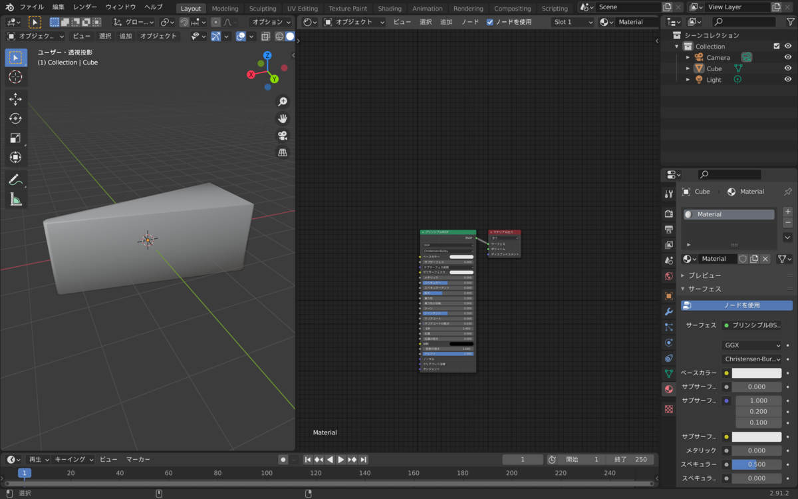Image resolution: width=798 pixels, height=499 pixels.
Task: Toggle X-ray mode in viewport header
Action: pyautogui.click(x=265, y=36)
